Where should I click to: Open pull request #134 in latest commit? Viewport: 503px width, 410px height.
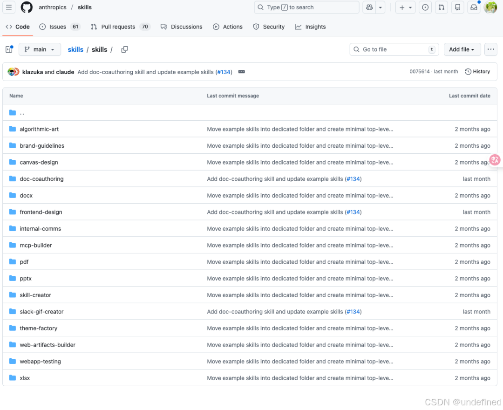pos(224,72)
